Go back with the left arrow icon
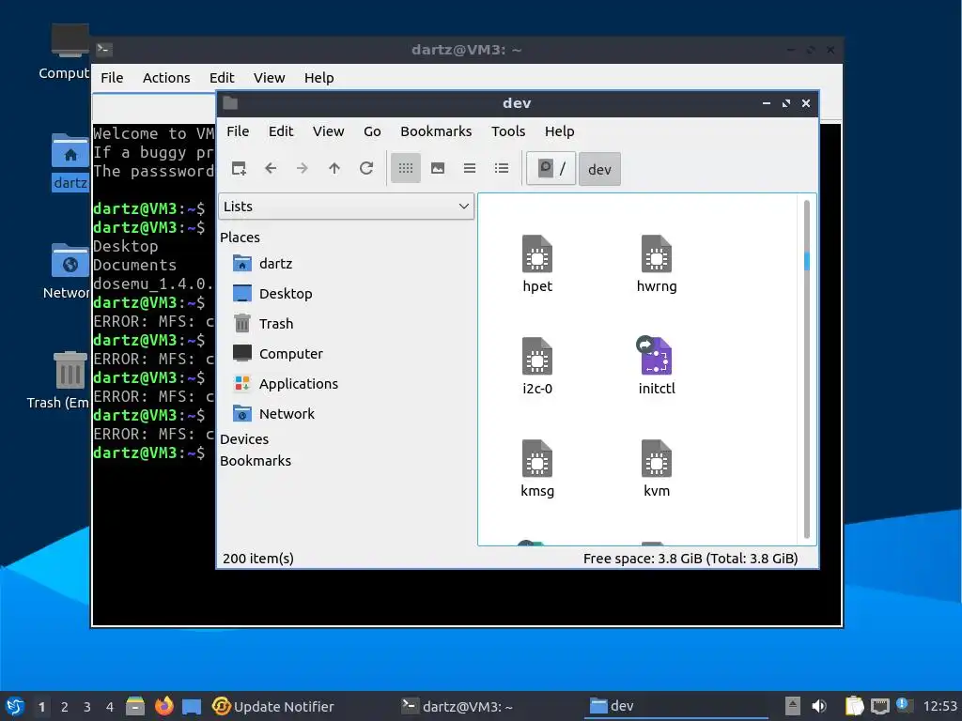Screen dimensions: 962x721 271,168
